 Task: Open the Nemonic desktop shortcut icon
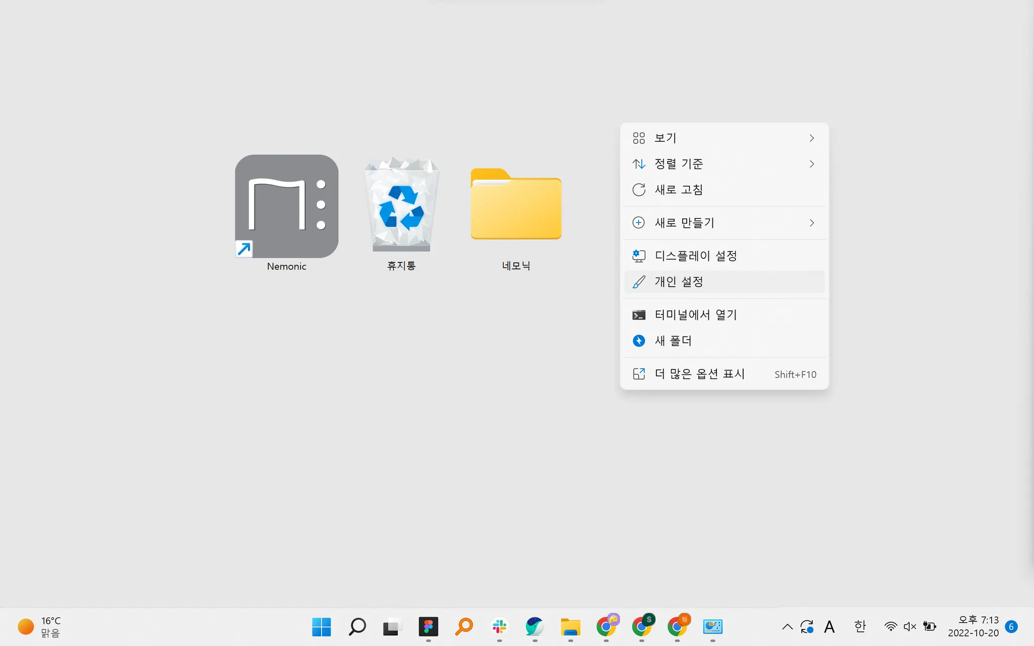(x=286, y=206)
